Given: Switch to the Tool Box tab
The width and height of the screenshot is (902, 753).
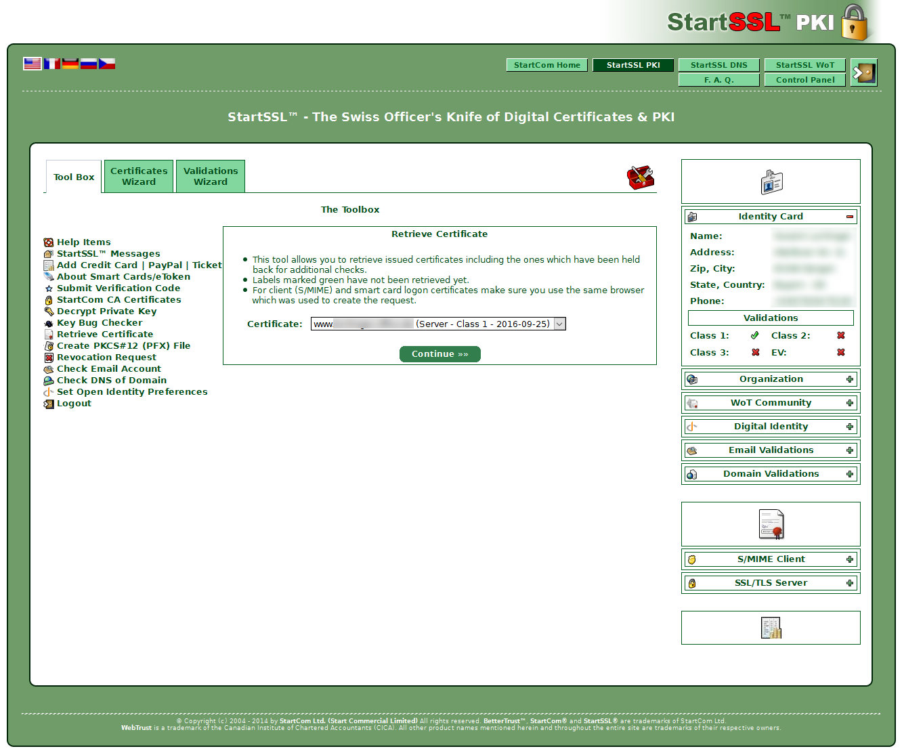Looking at the screenshot, I should click(x=74, y=177).
